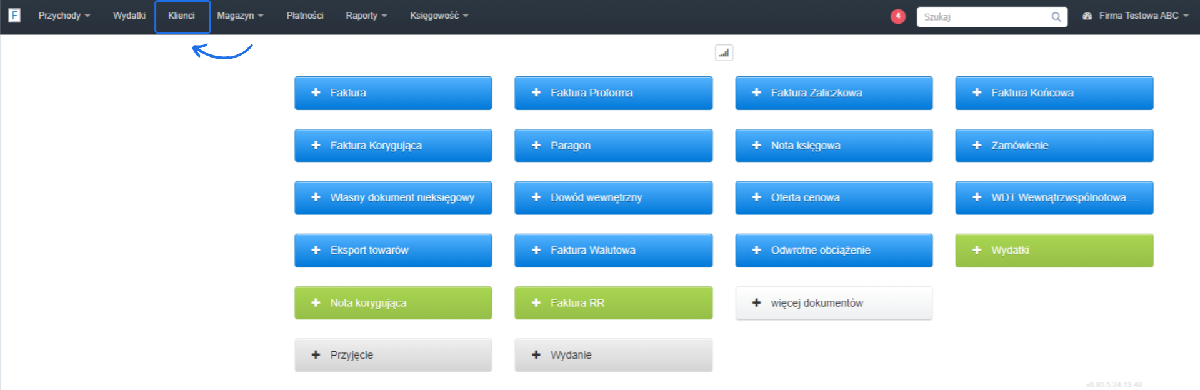Add a Faktura Proforma
The image size is (1200, 390).
[x=613, y=93]
